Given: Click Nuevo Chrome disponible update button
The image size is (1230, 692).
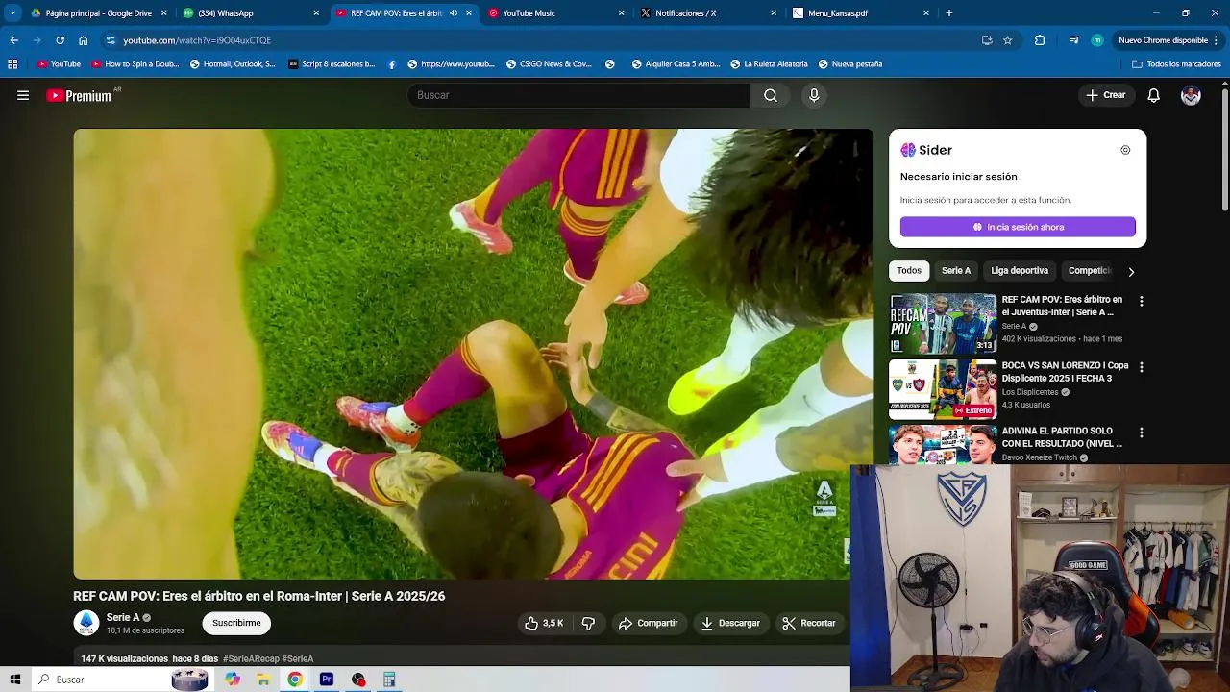Looking at the screenshot, I should [x=1163, y=40].
